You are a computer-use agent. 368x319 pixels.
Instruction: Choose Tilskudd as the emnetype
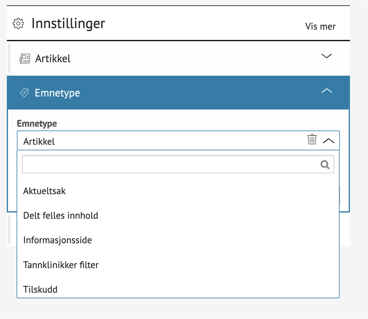tap(40, 289)
